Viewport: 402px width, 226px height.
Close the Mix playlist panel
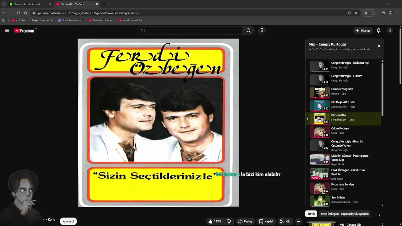[379, 46]
